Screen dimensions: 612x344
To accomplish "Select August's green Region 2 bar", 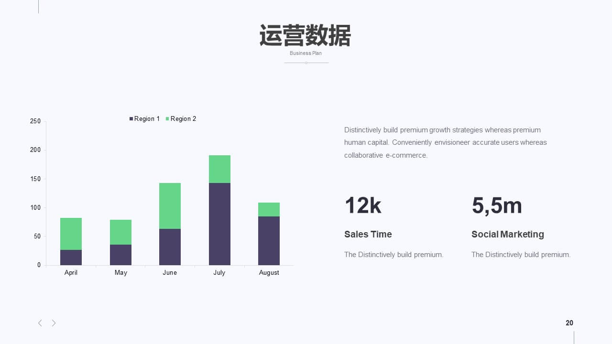I will [269, 209].
